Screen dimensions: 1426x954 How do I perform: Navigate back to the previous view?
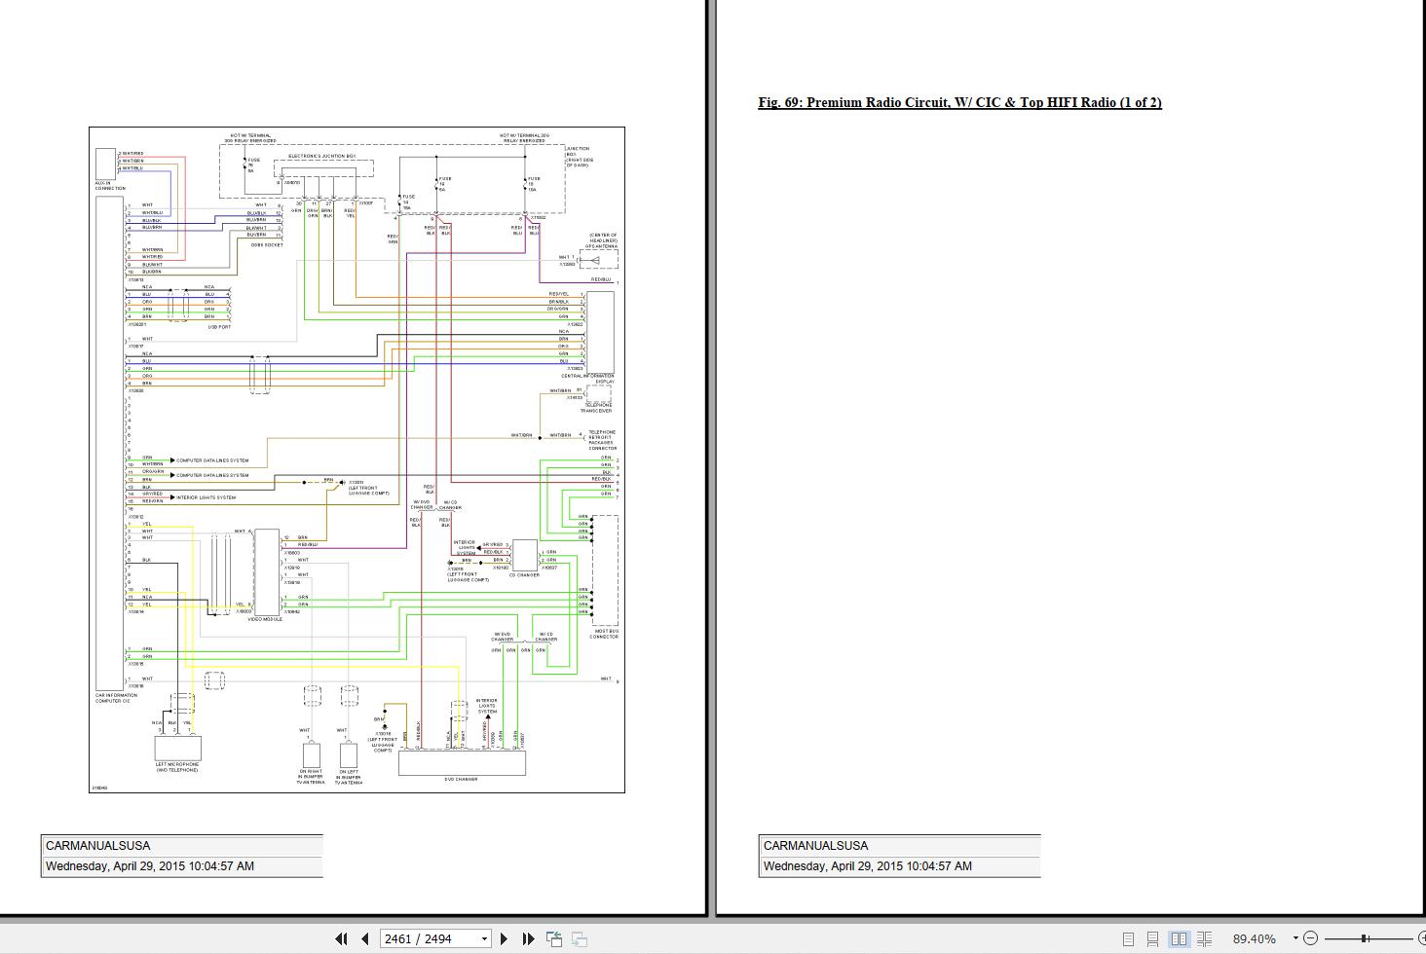click(x=555, y=938)
